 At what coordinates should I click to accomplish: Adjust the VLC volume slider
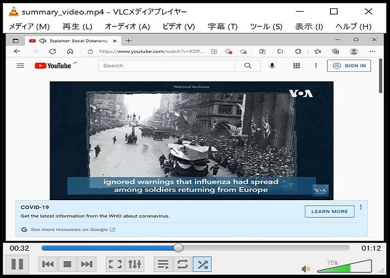click(344, 266)
